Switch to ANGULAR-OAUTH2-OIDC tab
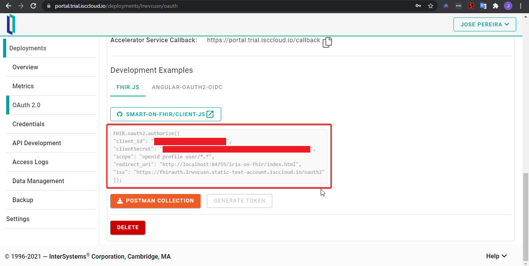Viewport: 529px width, 266px height. pyautogui.click(x=187, y=87)
